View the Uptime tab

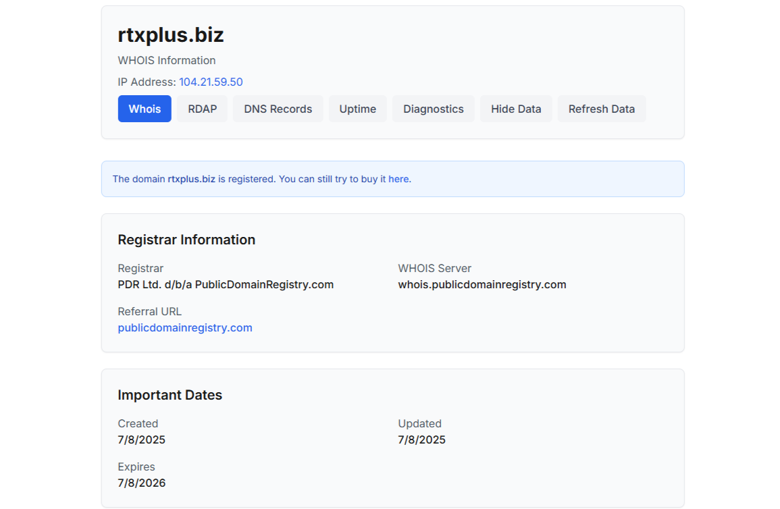point(357,109)
